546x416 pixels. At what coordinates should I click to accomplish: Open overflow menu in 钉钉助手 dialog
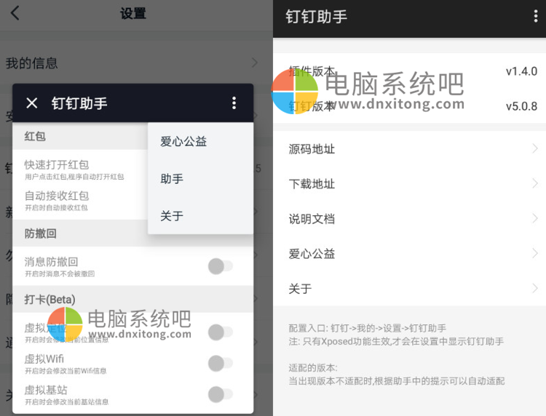point(234,103)
